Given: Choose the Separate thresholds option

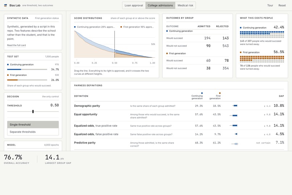Looking at the screenshot, I should [33, 132].
